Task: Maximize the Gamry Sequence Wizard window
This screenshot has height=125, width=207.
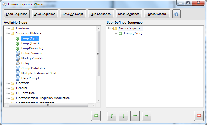Action: (188, 3)
